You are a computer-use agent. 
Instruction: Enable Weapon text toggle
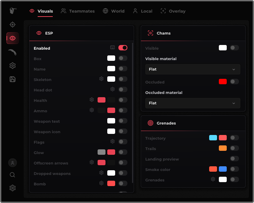(x=123, y=121)
